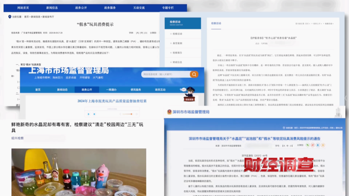Click the stop dot in the Shanghai audio player
This screenshot has width=349, height=196.
pyautogui.click(x=94, y=114)
